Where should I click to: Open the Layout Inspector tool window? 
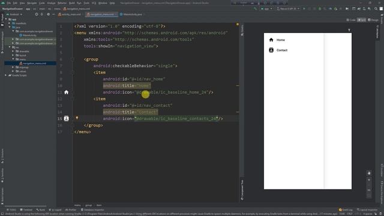[x=367, y=210]
